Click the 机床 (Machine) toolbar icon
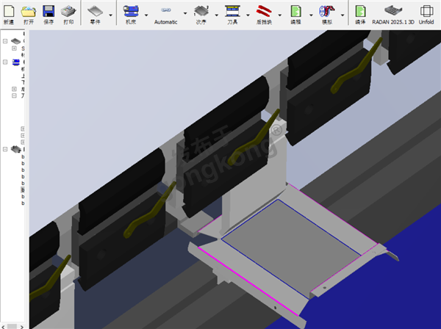Screen dimensions: 441x329 pyautogui.click(x=131, y=12)
